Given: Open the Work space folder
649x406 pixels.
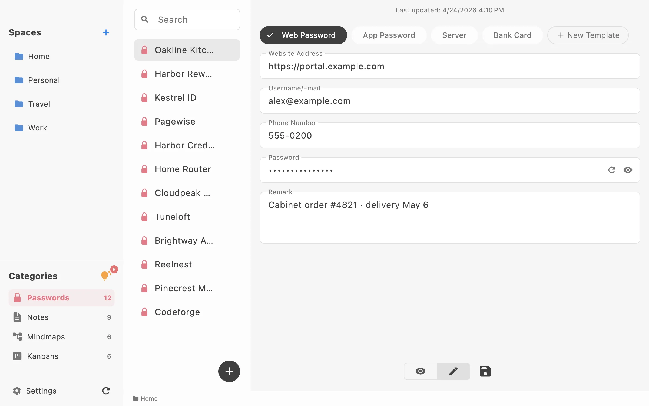Looking at the screenshot, I should tap(62, 128).
